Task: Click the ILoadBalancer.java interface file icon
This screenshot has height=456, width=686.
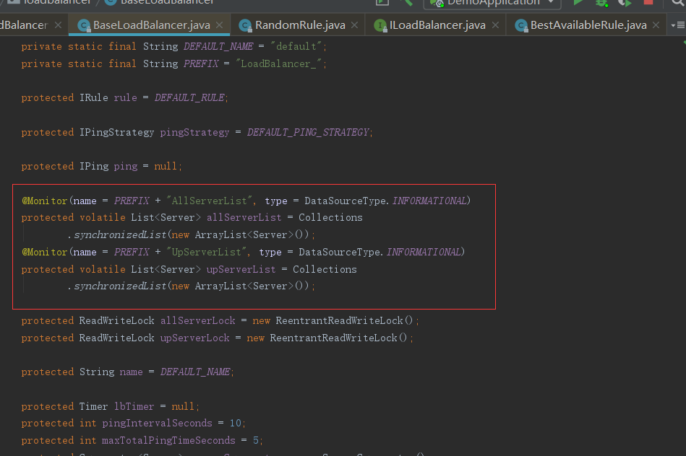Action: point(380,26)
